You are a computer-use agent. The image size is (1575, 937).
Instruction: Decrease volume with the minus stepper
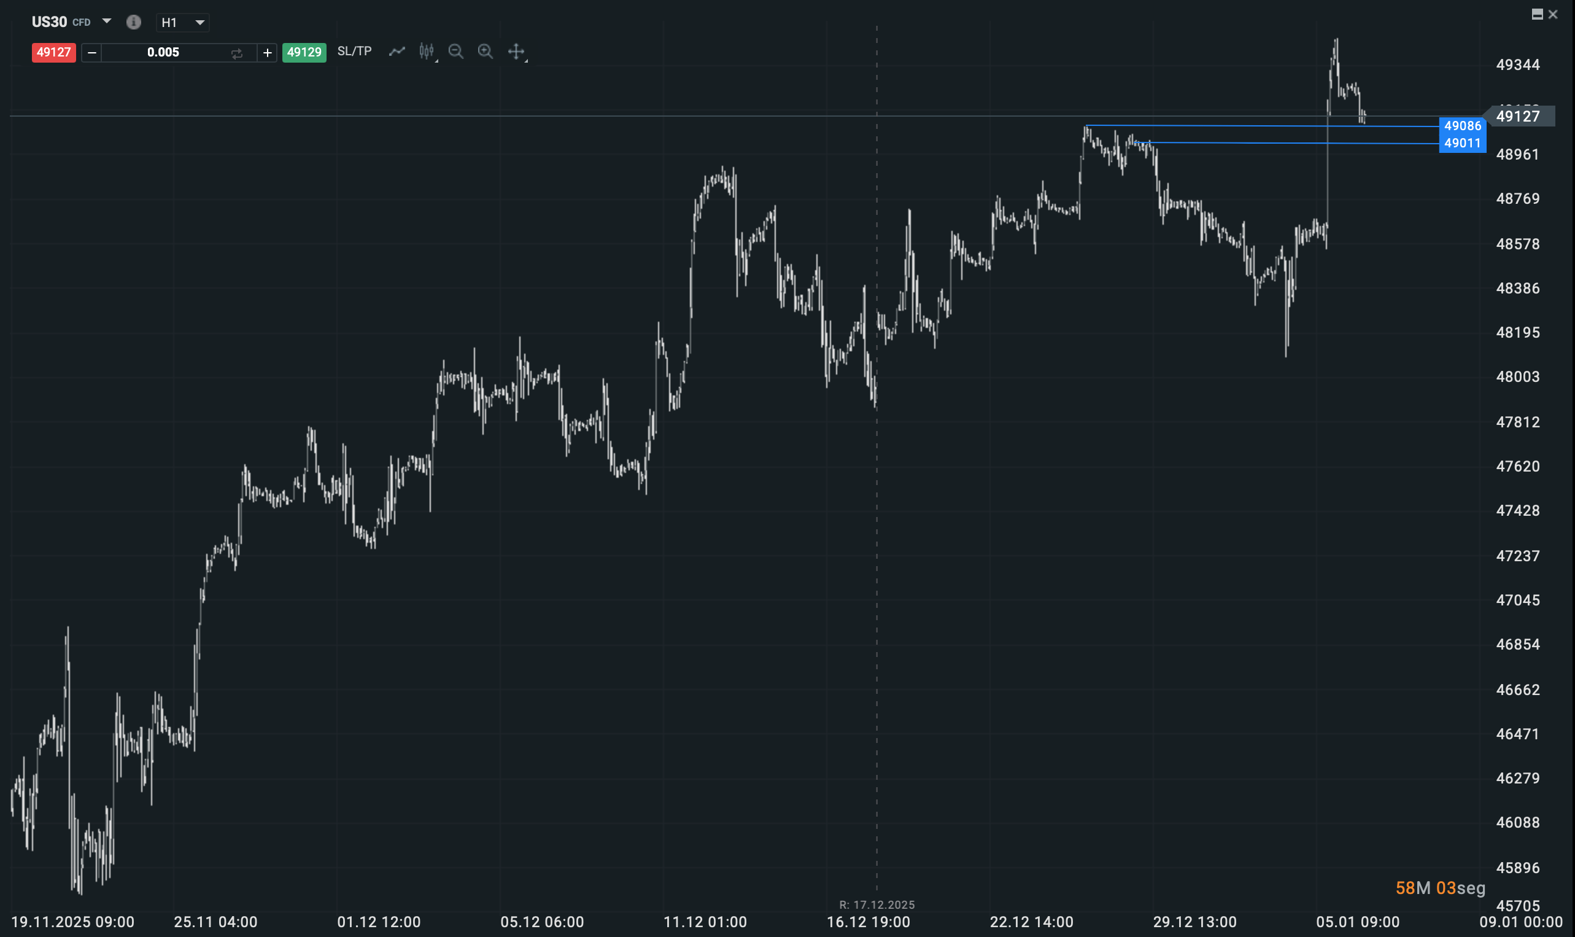coord(91,53)
